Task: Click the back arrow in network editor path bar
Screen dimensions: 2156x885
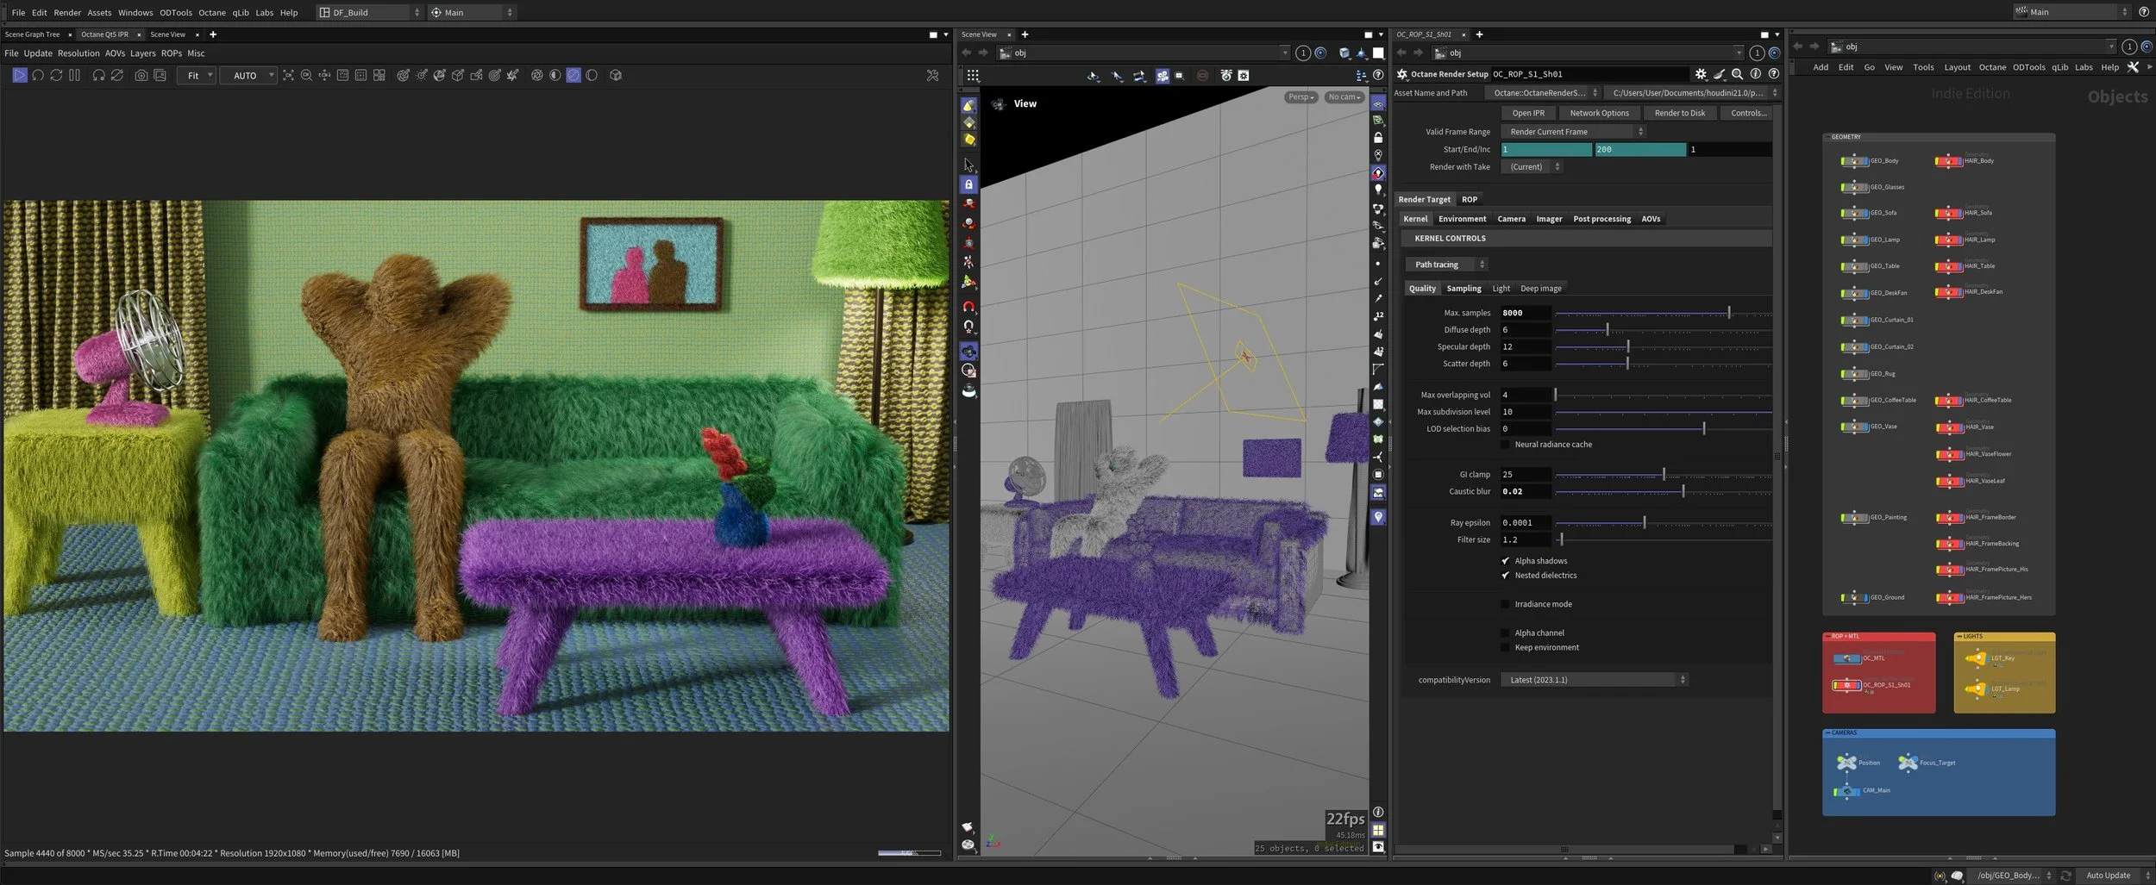Action: coord(1797,47)
